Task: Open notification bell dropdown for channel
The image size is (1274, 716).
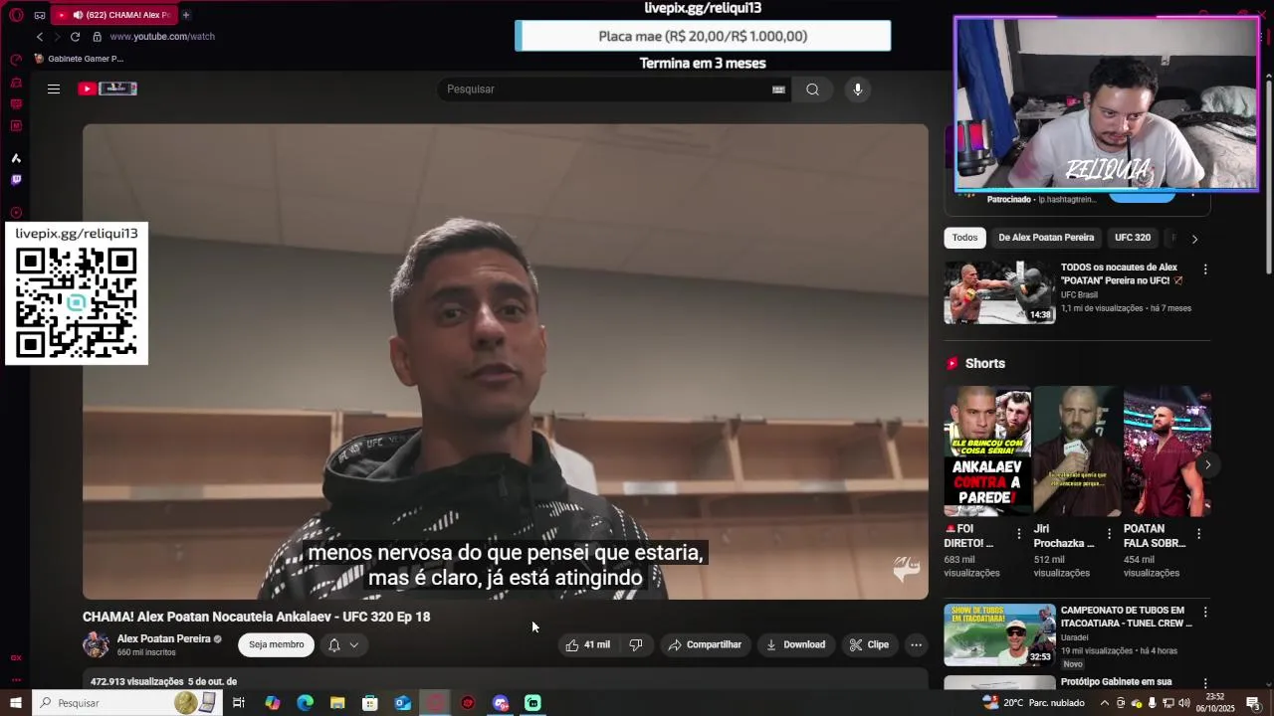Action: click(x=343, y=645)
